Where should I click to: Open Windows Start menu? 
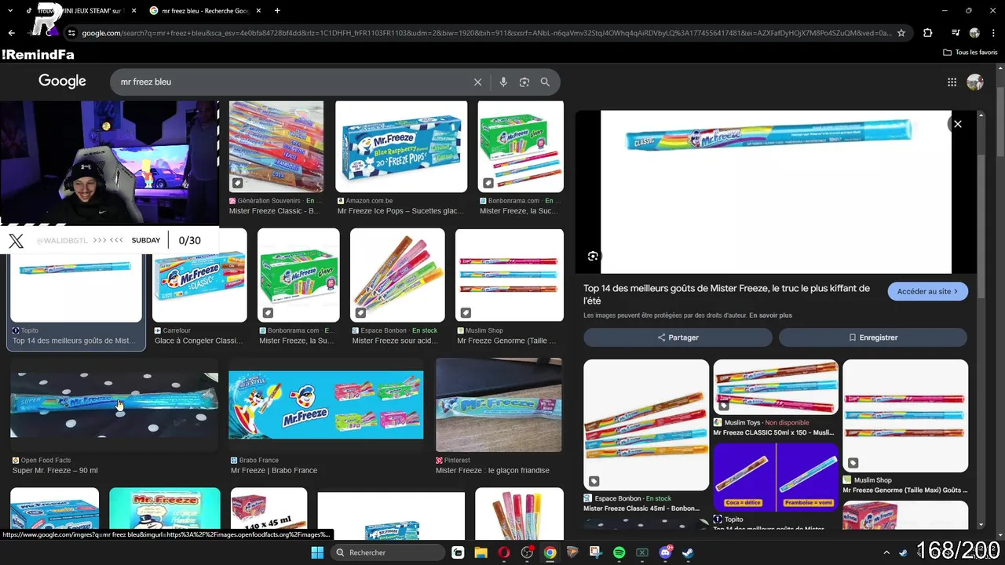point(317,552)
